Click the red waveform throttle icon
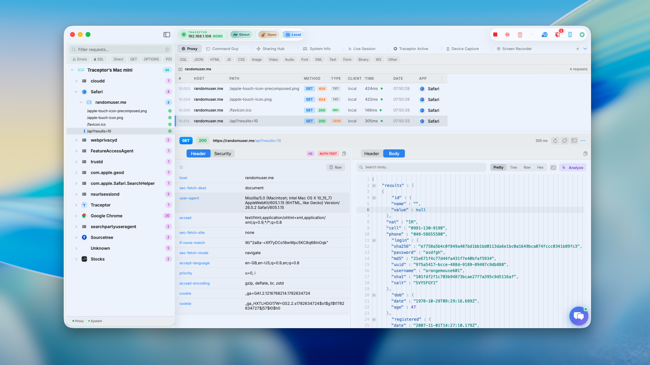 507,34
